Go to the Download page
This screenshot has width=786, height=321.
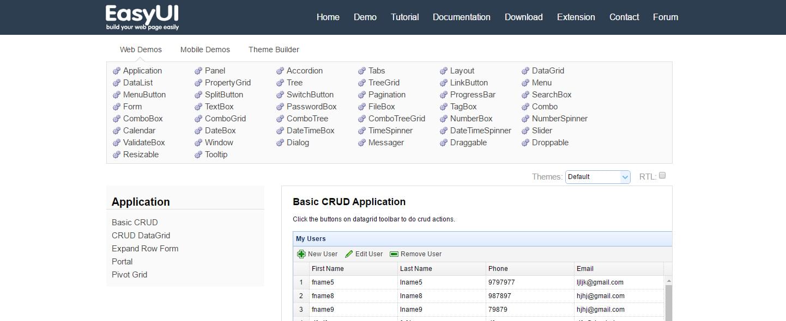coord(523,17)
